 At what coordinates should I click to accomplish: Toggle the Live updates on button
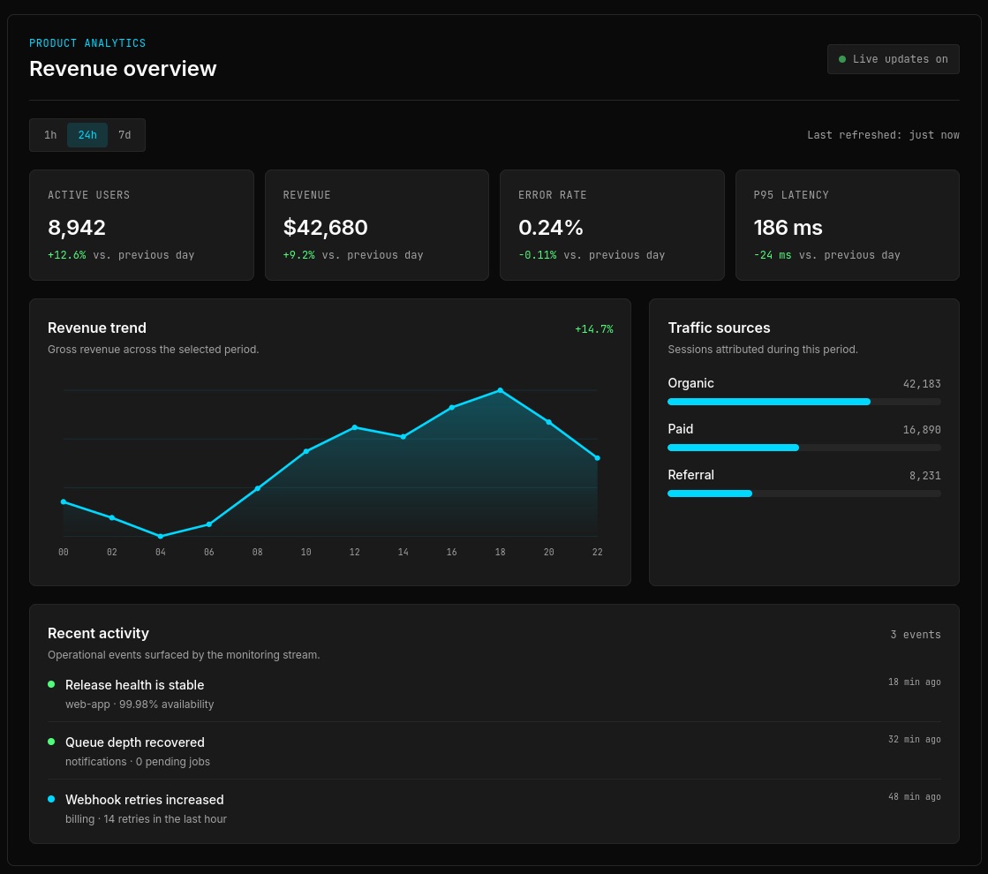point(893,59)
